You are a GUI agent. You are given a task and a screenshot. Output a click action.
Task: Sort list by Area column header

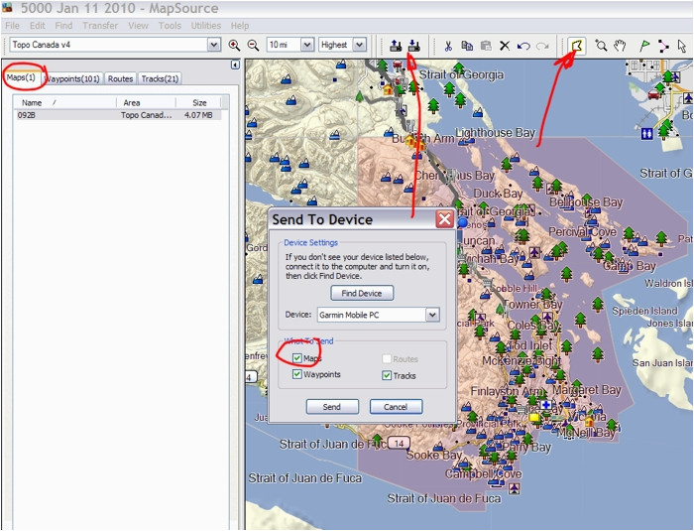146,102
